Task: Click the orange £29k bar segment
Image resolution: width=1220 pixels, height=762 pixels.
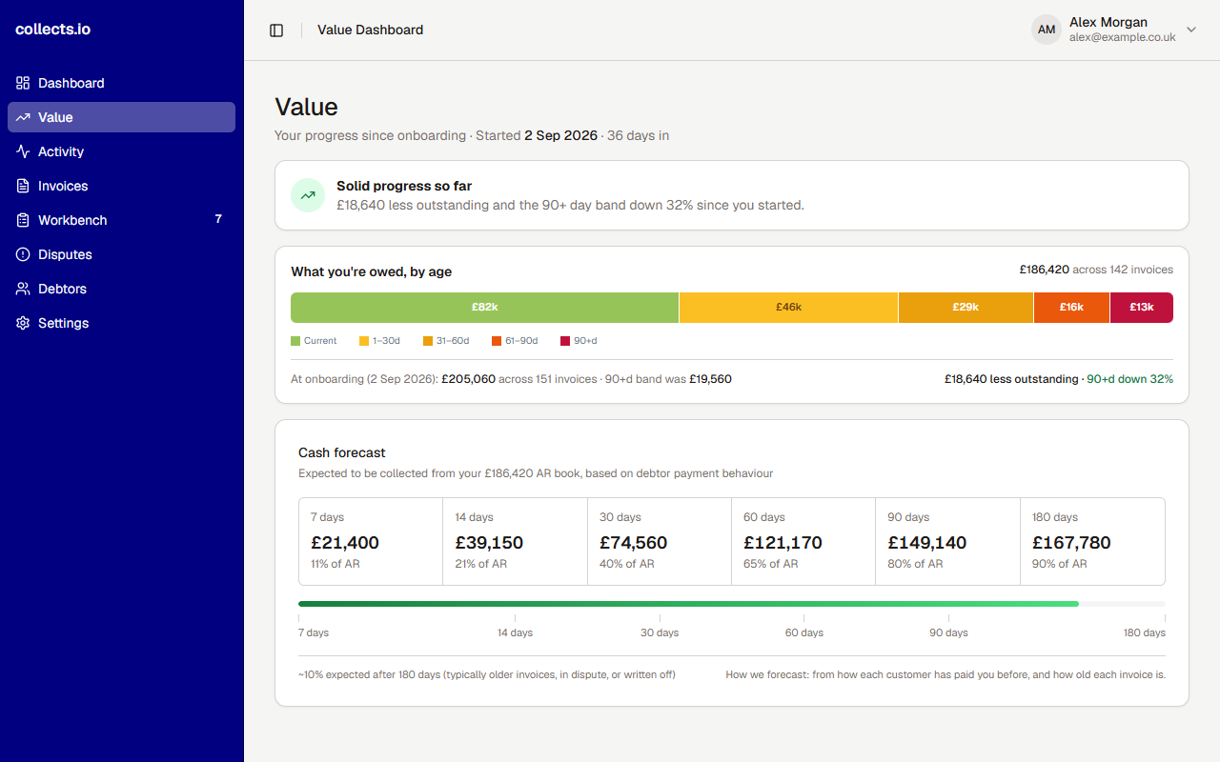Action: (x=966, y=308)
